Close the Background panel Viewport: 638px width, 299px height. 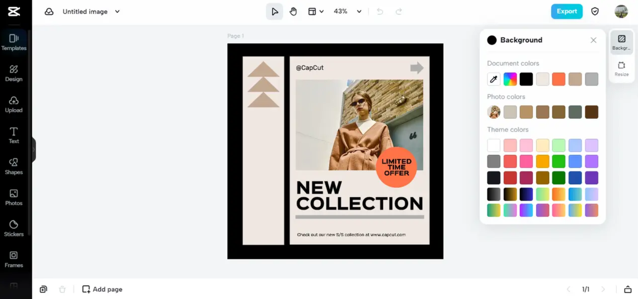click(593, 40)
